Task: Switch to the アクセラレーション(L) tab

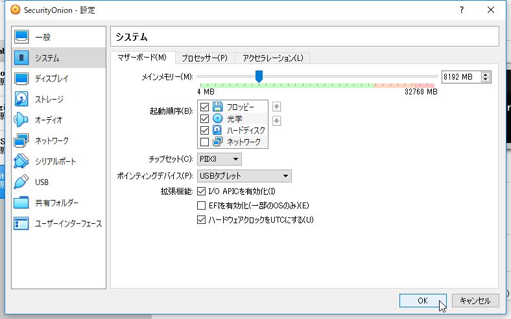Action: tap(272, 58)
